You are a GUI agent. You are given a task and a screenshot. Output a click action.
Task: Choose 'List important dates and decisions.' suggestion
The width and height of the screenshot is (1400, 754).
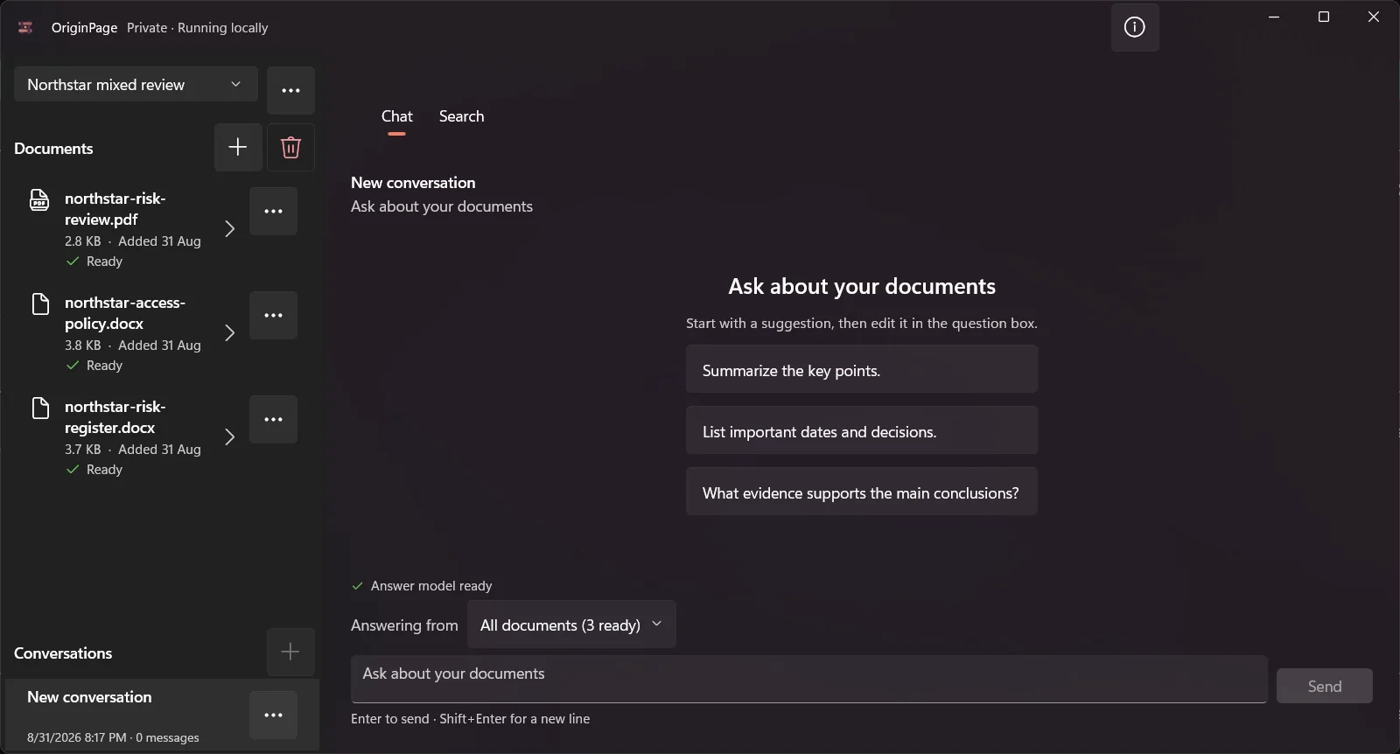pyautogui.click(x=862, y=430)
